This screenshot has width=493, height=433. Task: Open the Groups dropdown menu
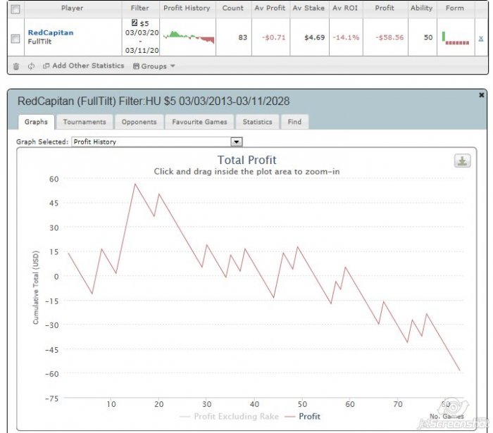coord(154,66)
